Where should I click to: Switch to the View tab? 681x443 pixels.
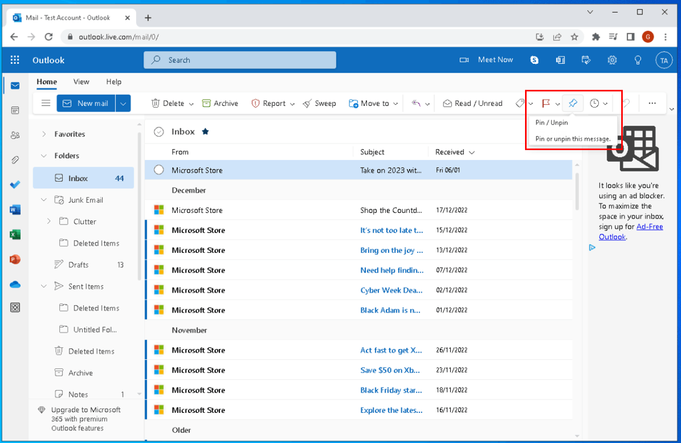pyautogui.click(x=81, y=82)
